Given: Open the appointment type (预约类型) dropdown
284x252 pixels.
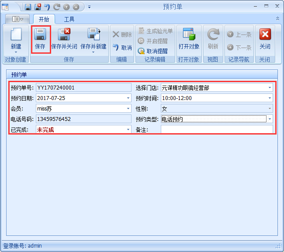Looking at the screenshot, I should (x=270, y=119).
